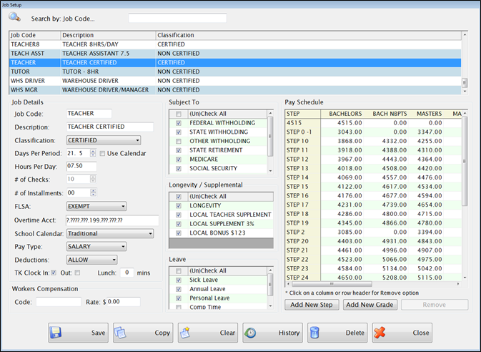481x352 pixels.
Task: Uncheck Annual Leave
Action: (179, 289)
